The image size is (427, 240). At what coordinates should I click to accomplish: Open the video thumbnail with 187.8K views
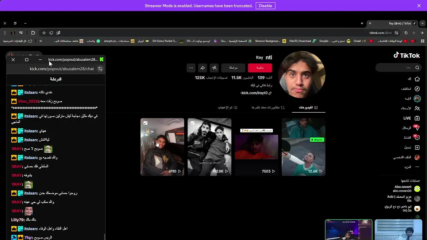click(209, 147)
